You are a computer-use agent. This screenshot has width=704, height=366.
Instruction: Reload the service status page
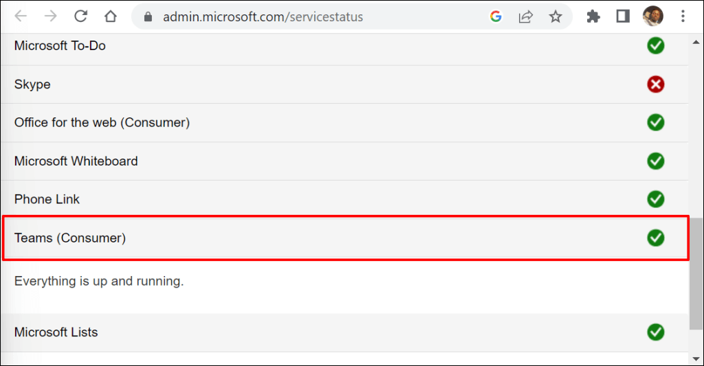[80, 16]
